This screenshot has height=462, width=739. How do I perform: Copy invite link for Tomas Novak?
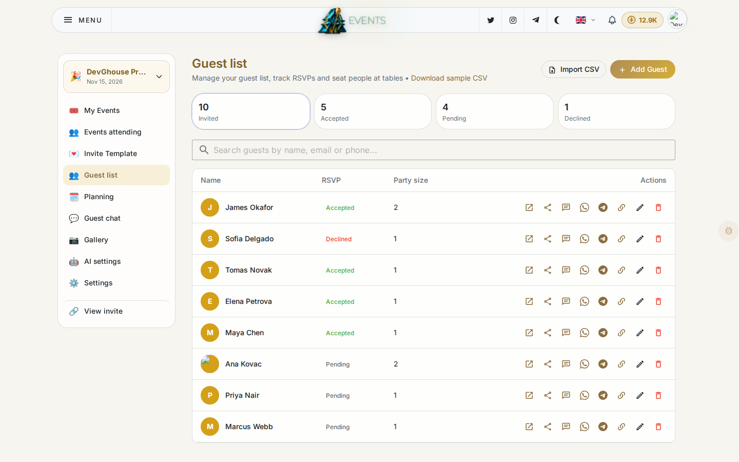click(x=621, y=270)
